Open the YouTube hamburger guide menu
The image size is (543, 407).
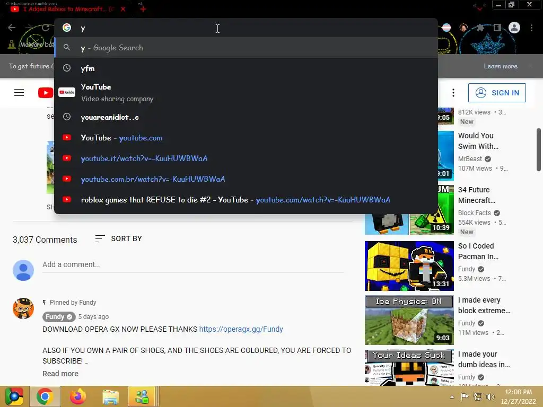tap(19, 92)
